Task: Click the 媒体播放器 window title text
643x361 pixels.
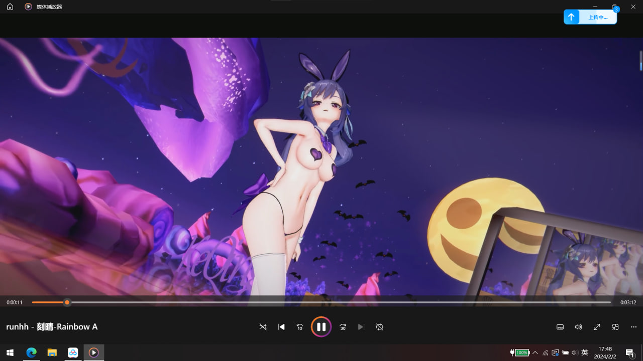Action: pos(49,7)
